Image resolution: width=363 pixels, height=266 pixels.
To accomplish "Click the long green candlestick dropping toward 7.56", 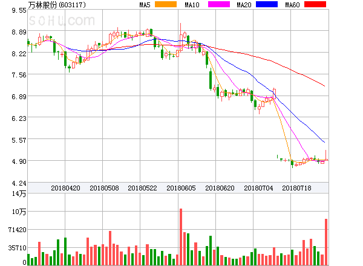I will pyautogui.click(x=211, y=80).
